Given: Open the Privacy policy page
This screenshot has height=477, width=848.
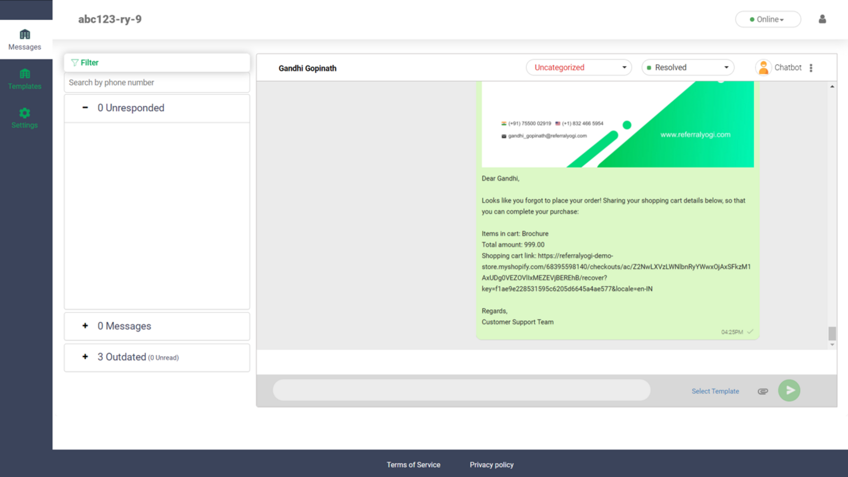Looking at the screenshot, I should pyautogui.click(x=491, y=464).
